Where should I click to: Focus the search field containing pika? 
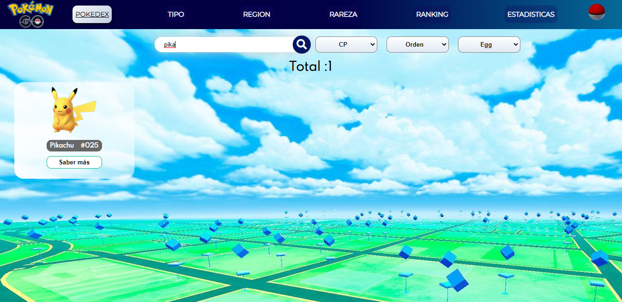click(x=224, y=44)
